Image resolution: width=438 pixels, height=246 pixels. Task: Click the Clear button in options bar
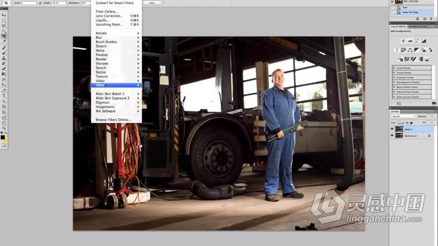click(x=152, y=3)
